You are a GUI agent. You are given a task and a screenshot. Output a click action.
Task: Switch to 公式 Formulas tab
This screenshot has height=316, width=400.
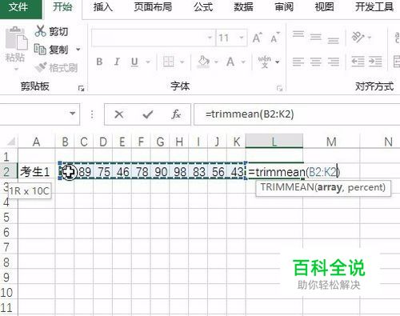(203, 7)
